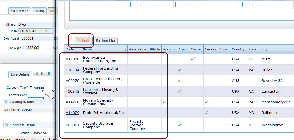Sort by the Agent column header

click(x=183, y=49)
